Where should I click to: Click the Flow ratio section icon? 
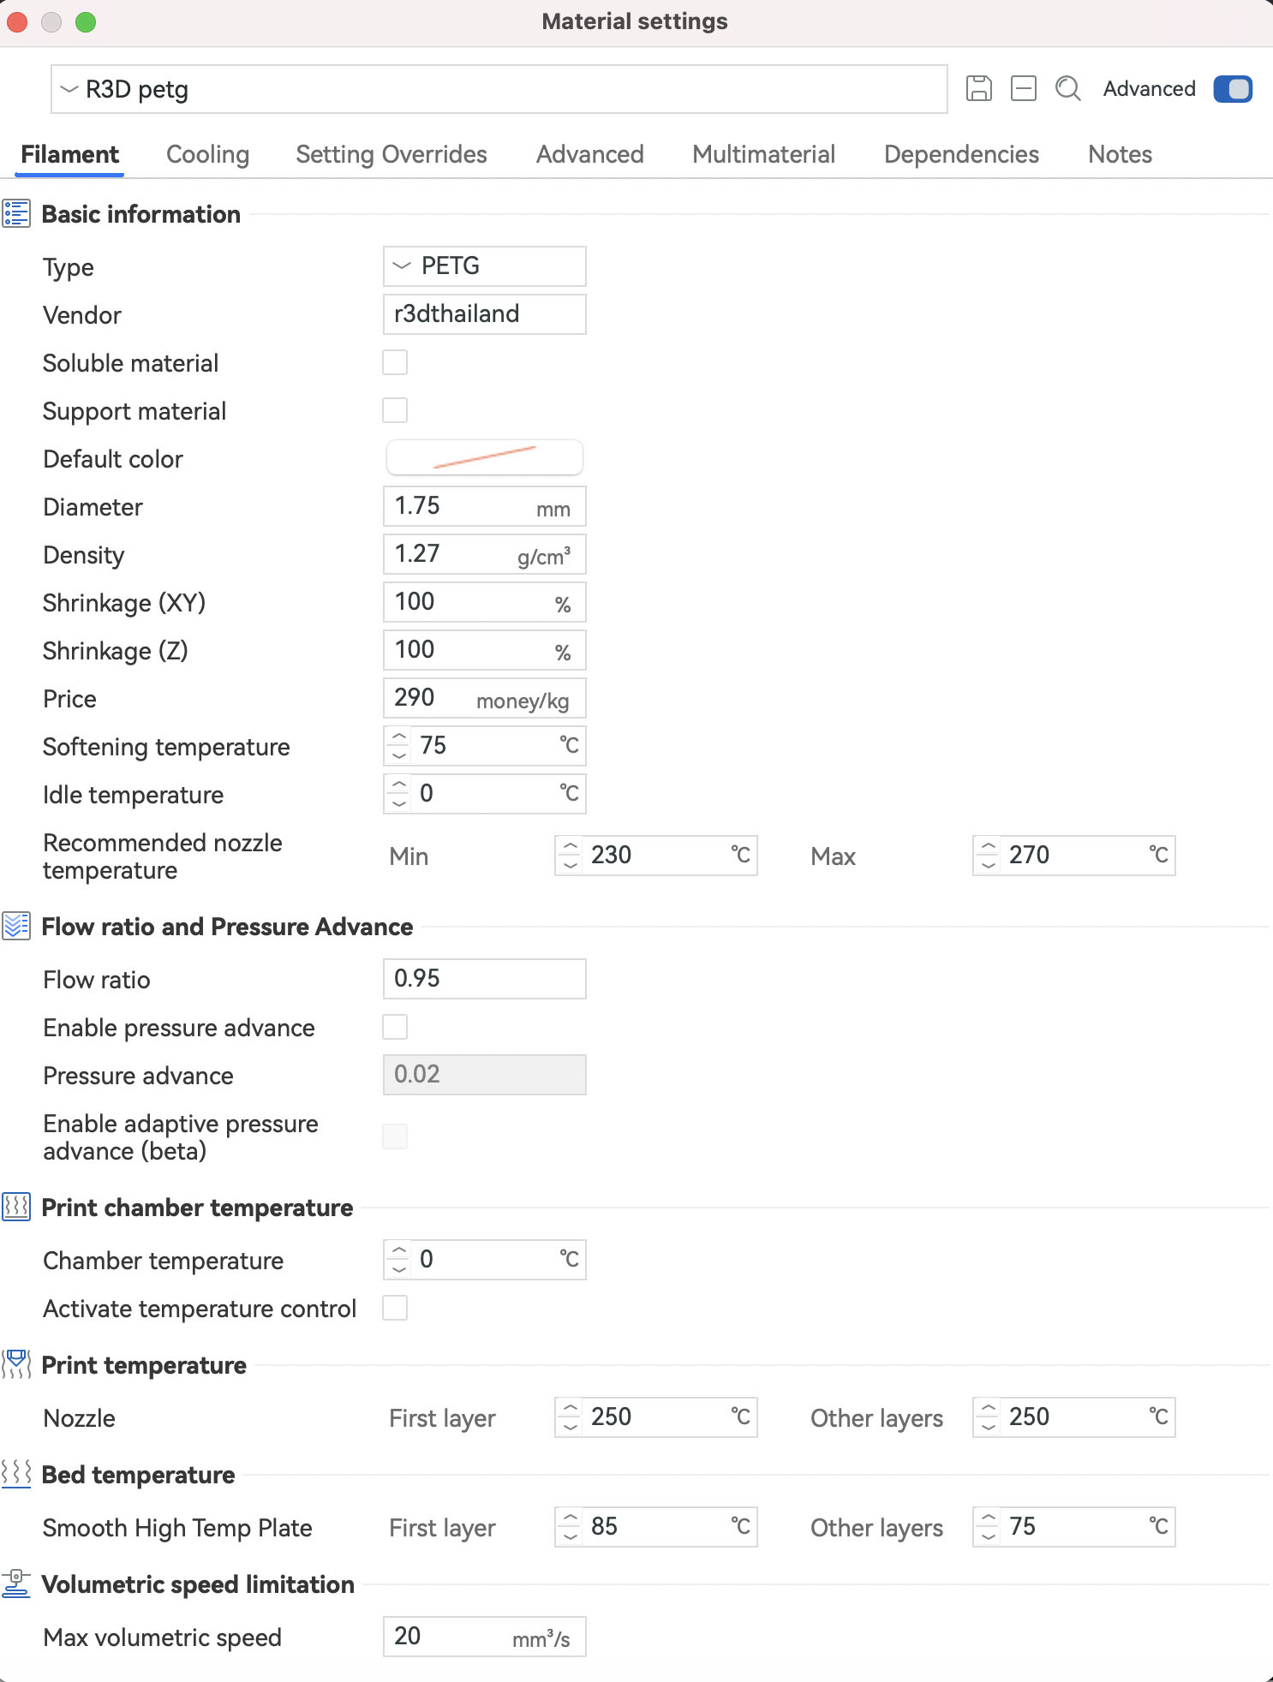point(16,926)
